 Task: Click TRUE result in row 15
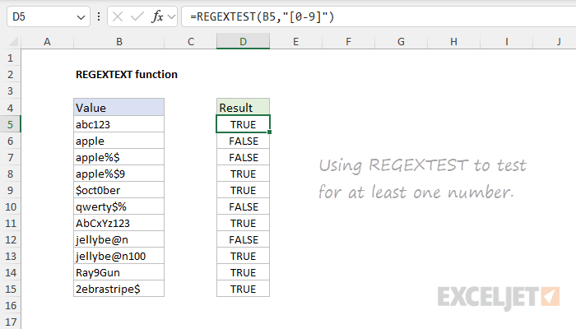click(244, 289)
